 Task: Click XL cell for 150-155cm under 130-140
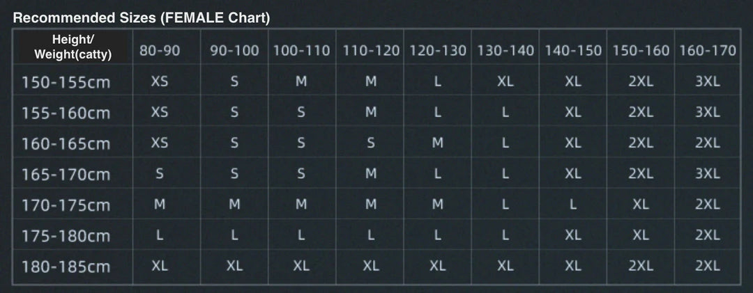(x=505, y=81)
